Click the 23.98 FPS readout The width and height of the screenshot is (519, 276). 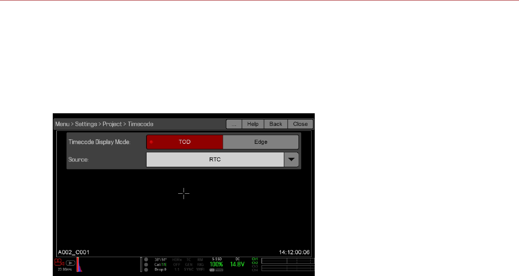click(65, 269)
